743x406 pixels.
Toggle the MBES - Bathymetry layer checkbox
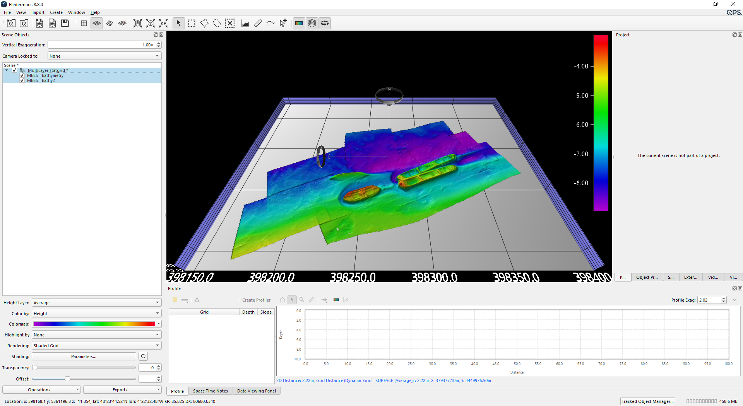tap(22, 75)
